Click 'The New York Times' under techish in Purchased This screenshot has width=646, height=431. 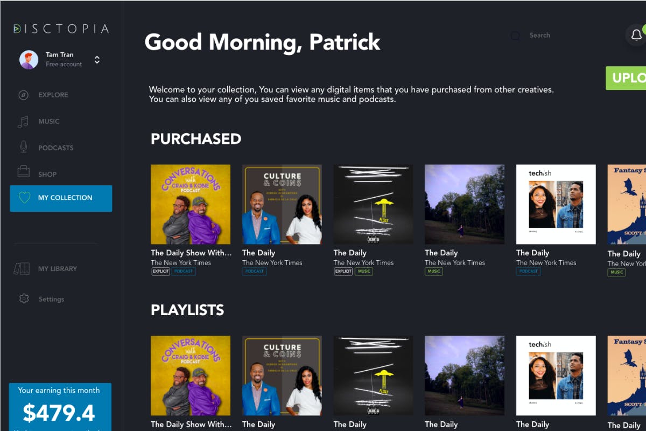[546, 263]
